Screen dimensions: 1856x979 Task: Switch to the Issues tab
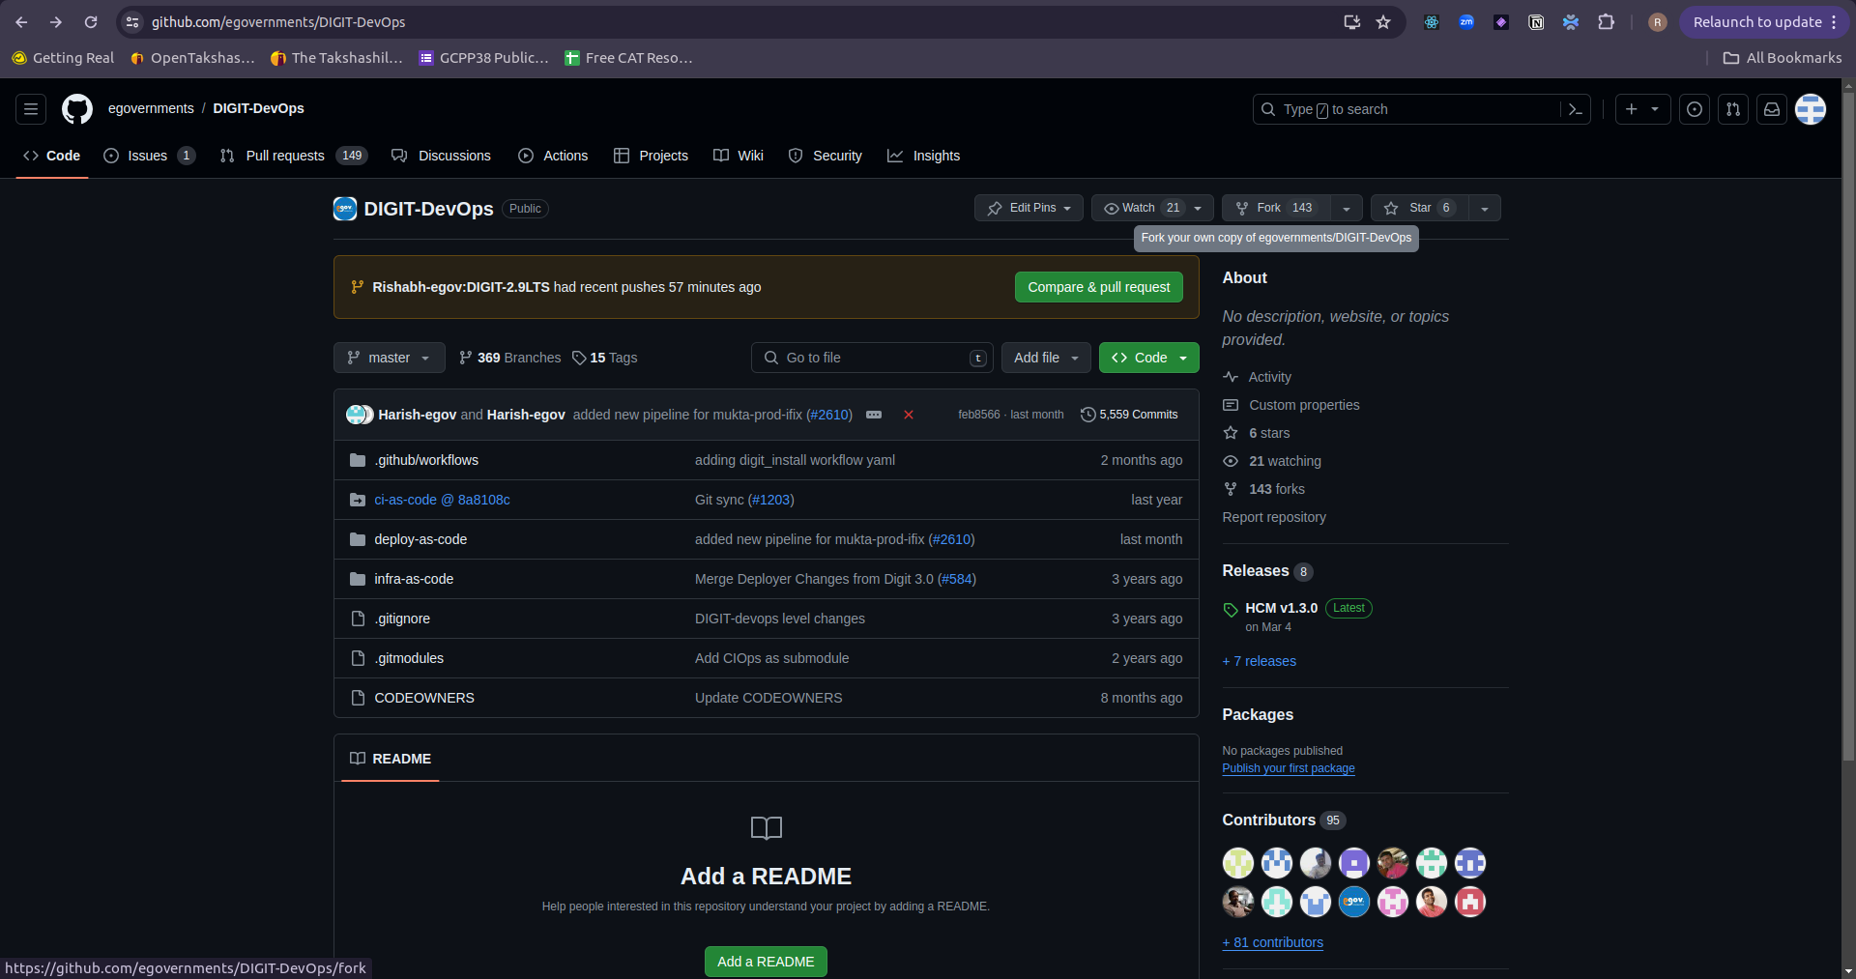coord(149,156)
